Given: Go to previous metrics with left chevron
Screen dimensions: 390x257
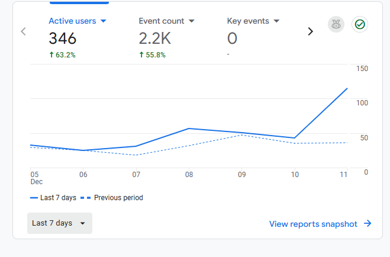Looking at the screenshot, I should [24, 31].
